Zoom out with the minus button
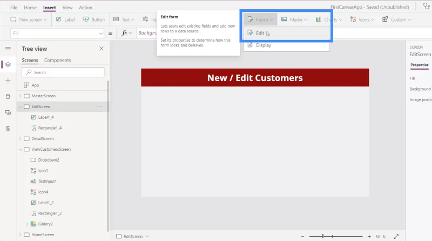 [x=302, y=236]
